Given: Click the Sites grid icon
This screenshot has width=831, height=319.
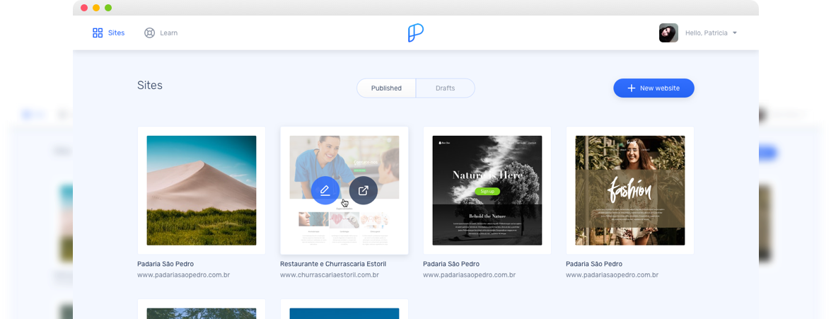Looking at the screenshot, I should point(98,33).
